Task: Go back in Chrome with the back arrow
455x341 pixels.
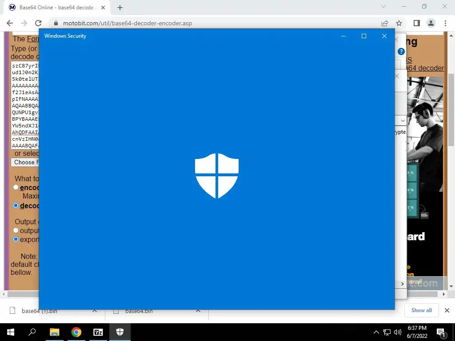Action: click(x=10, y=23)
